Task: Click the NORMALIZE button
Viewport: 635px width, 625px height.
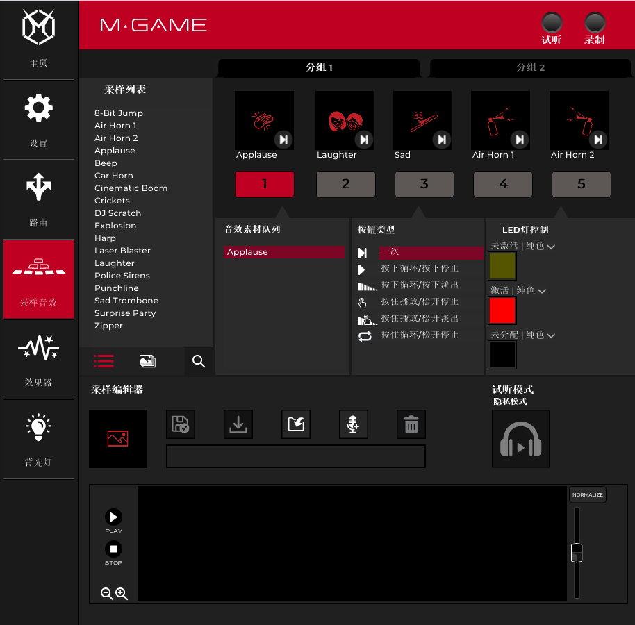Action: pos(588,494)
